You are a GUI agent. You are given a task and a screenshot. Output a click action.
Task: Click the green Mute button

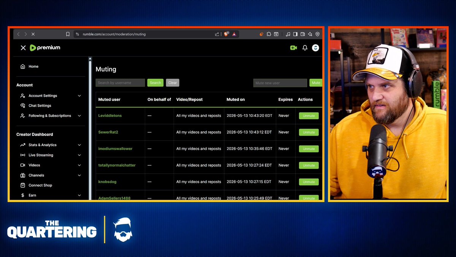click(316, 83)
